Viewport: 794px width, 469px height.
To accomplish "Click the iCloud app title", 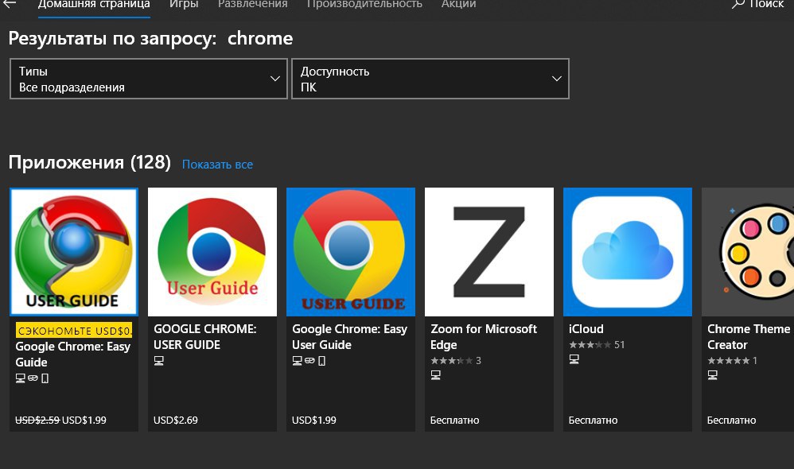I will coord(586,329).
